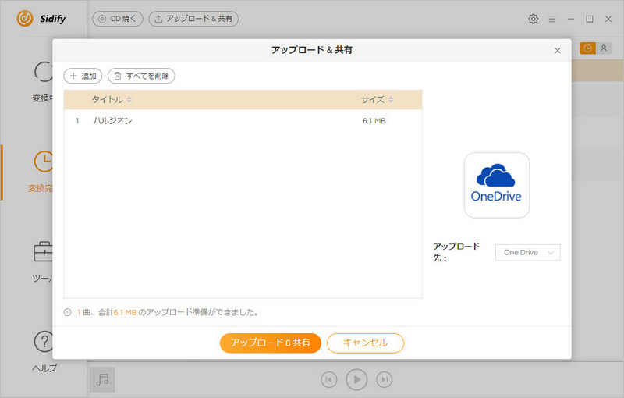
Task: Click the キャンセル button
Action: [x=365, y=343]
